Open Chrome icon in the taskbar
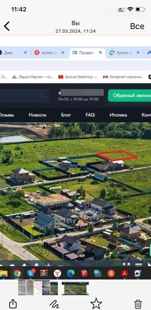This screenshot has height=310, width=151. click(17, 273)
